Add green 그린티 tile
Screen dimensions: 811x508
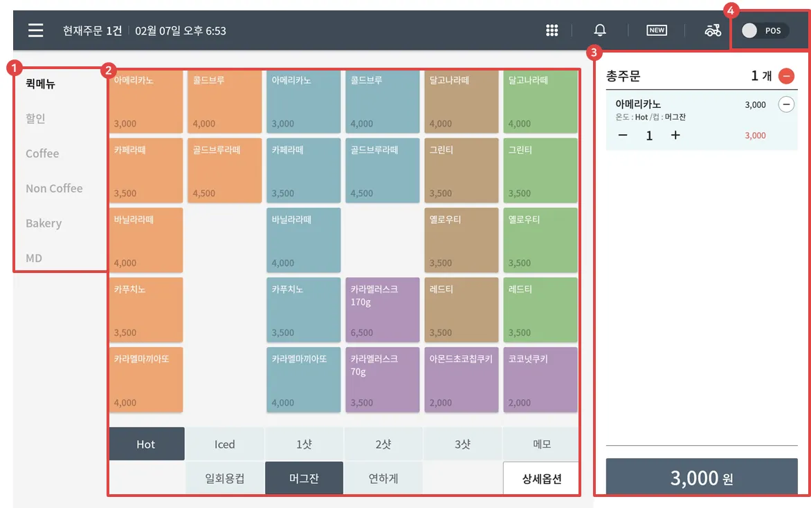click(540, 171)
